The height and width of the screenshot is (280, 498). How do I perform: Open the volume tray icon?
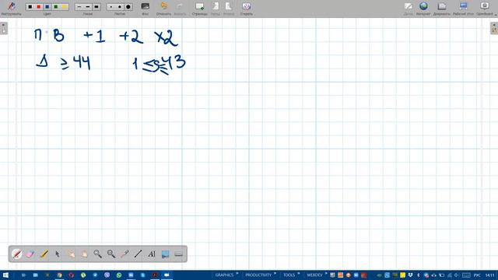coord(457,275)
